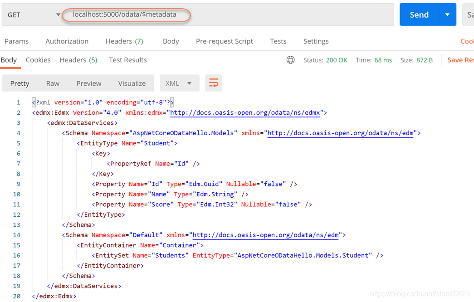Click the EntitySet Name="Students" line

point(238,255)
